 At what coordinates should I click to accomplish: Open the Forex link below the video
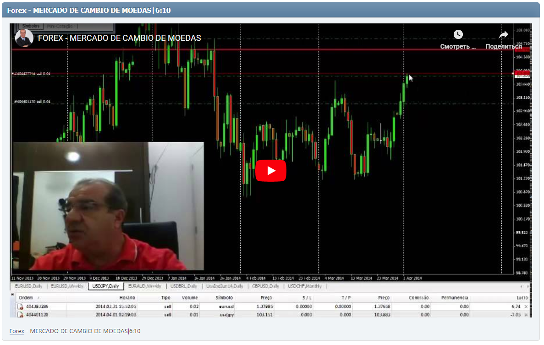coord(16,331)
